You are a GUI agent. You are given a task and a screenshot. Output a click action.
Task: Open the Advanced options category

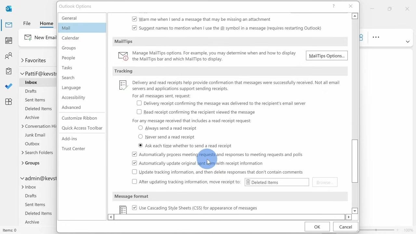click(x=82, y=107)
